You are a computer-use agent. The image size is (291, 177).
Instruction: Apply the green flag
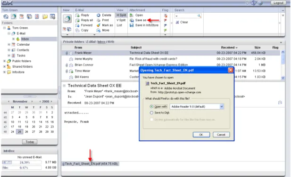(166, 30)
